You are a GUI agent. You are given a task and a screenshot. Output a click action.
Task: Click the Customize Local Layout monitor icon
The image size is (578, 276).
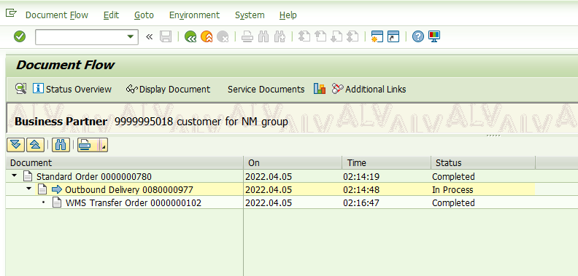pos(434,37)
